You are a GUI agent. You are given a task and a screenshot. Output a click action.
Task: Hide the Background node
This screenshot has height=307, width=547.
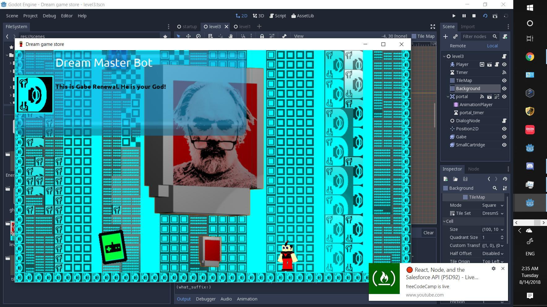pos(504,89)
